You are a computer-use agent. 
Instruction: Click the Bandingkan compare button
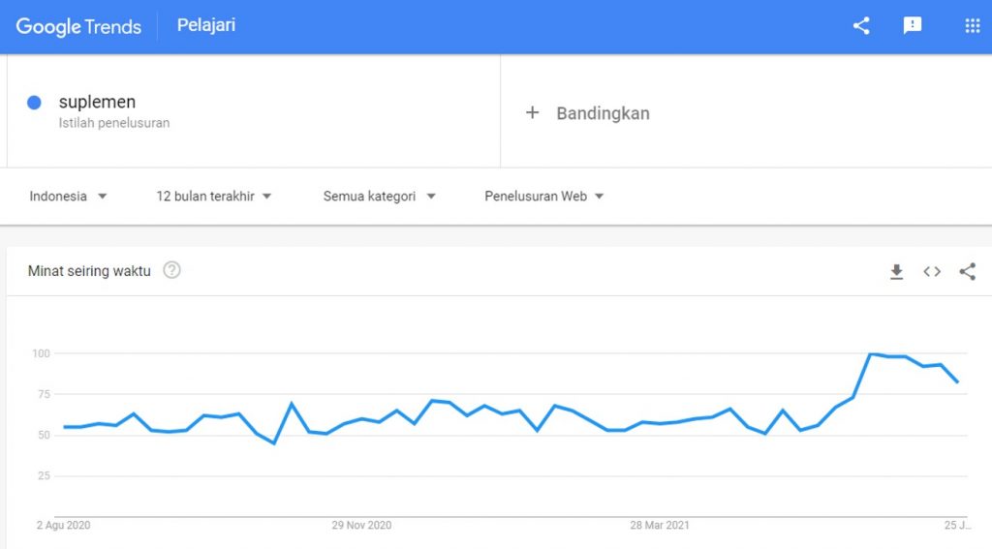pyautogui.click(x=603, y=113)
